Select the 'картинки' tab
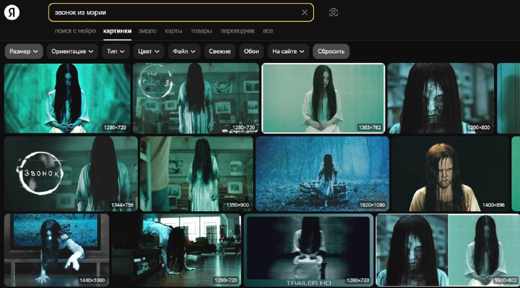This screenshot has height=288, width=520. point(117,31)
